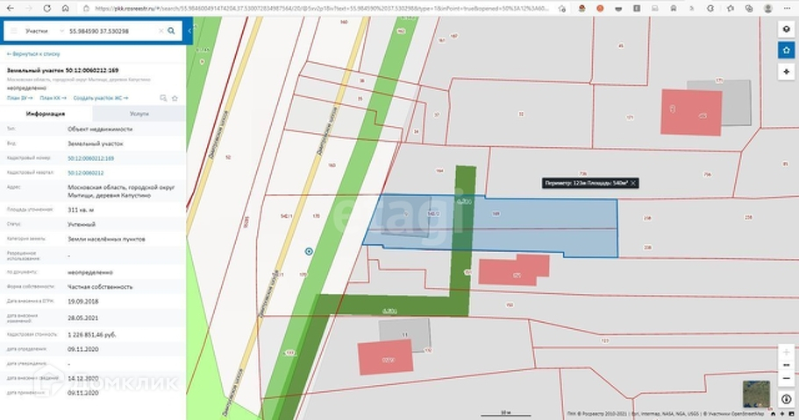Click the compass button below the zoom controls

[786, 399]
